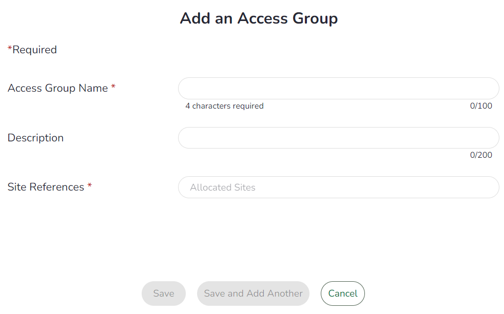Click the *Required note

coord(32,50)
